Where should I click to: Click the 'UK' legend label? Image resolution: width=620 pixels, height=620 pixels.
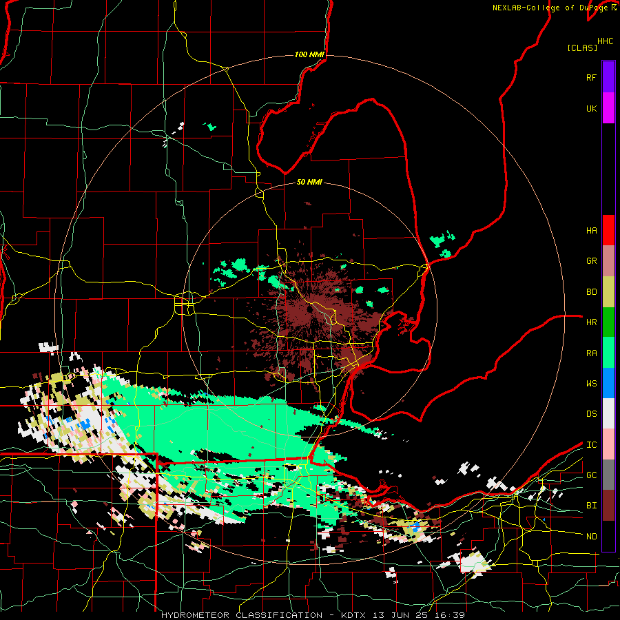click(591, 109)
